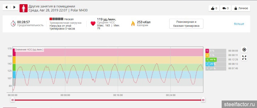The width and height of the screenshot is (257, 108).
Task: Click zone 3 time 00:12:28
Action: click(233, 60)
